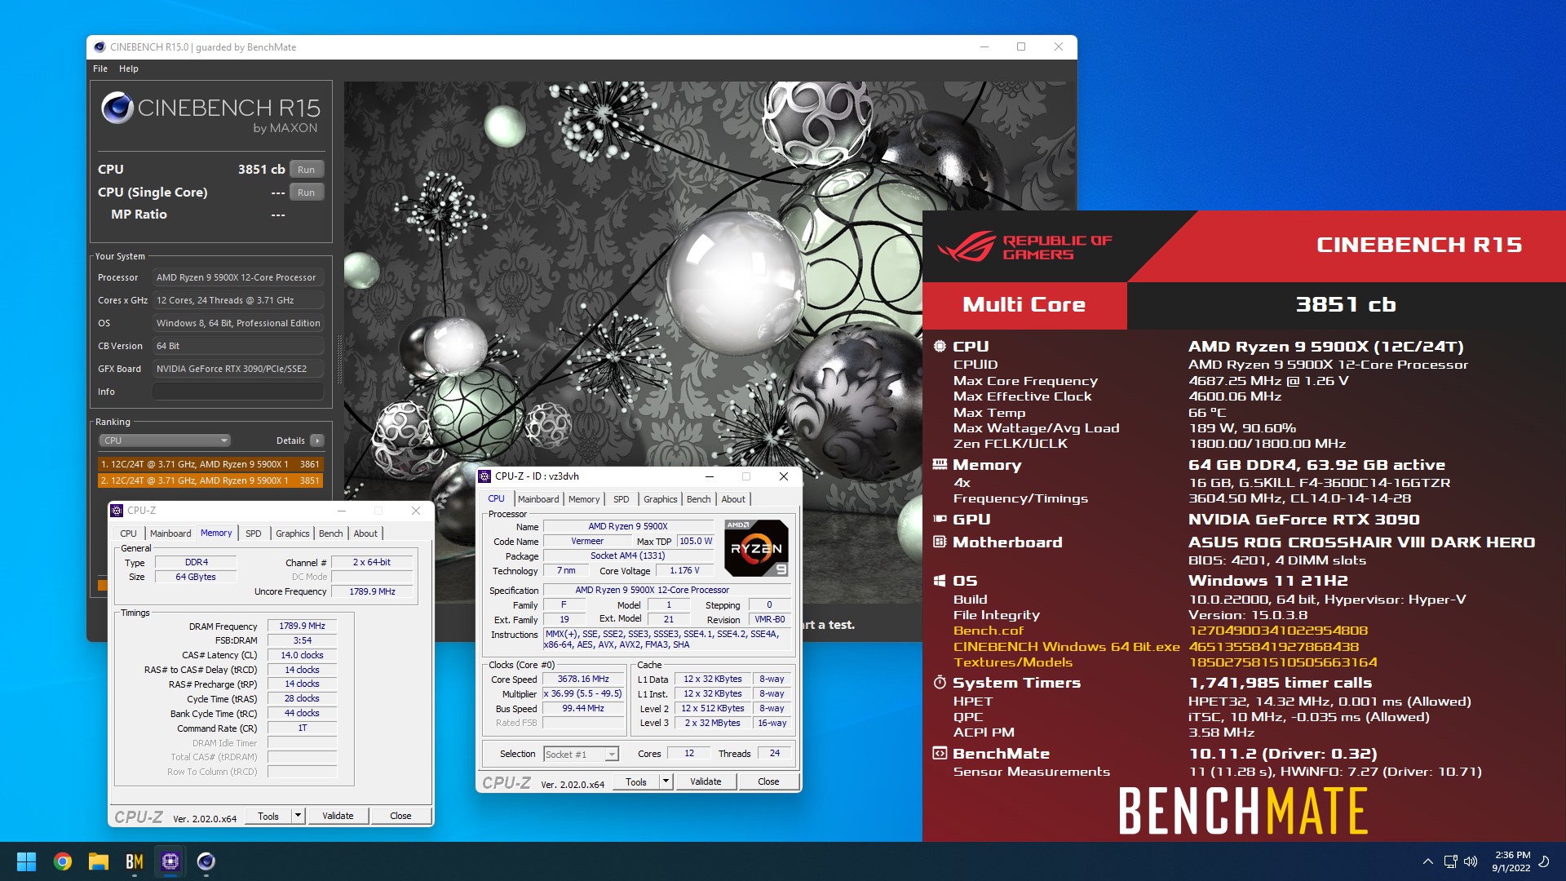
Task: Click CPU-Z vz3dvh window title icon
Action: (x=484, y=476)
